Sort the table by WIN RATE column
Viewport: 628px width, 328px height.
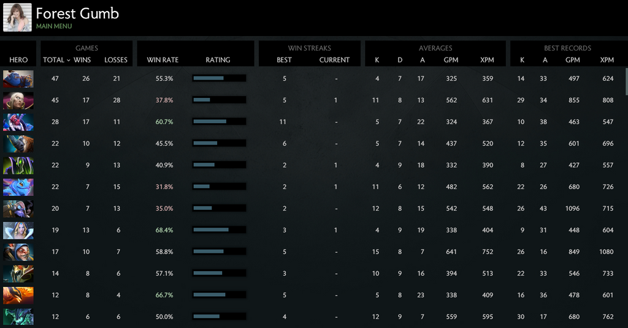pos(163,60)
